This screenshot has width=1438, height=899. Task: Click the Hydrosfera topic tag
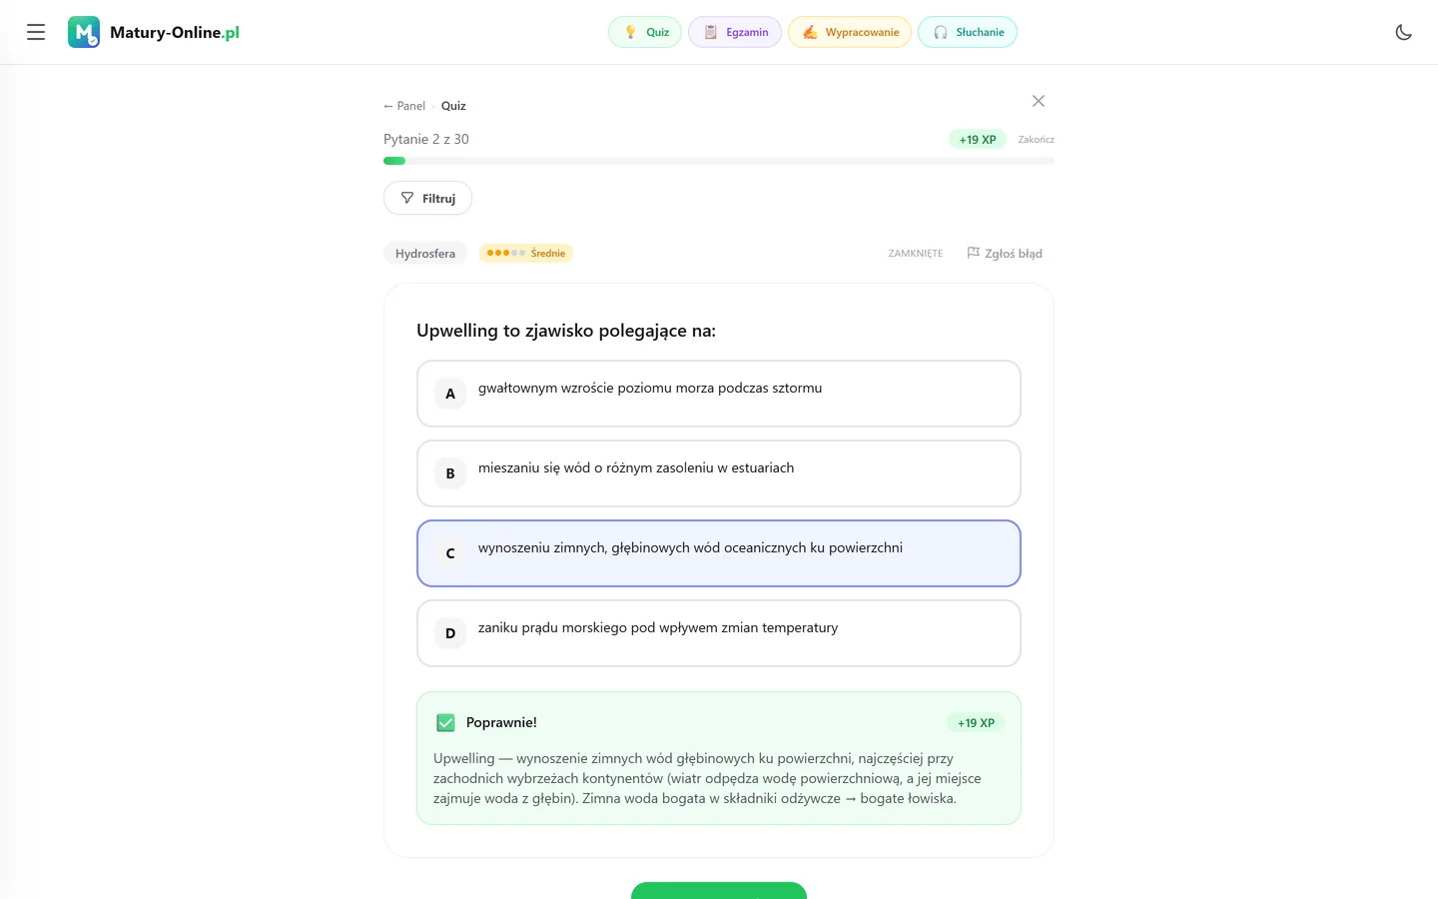click(x=425, y=254)
